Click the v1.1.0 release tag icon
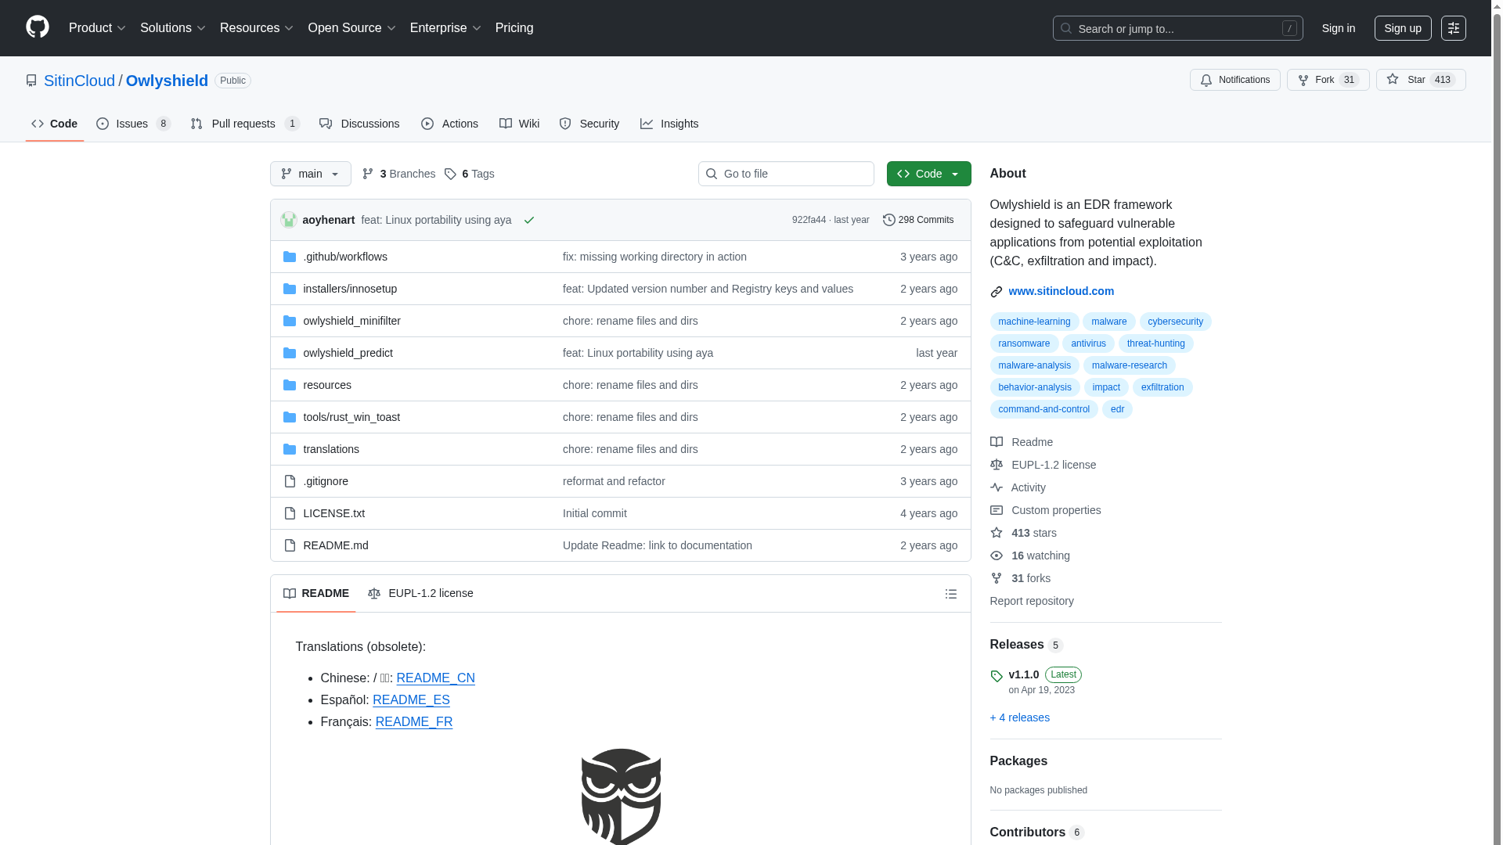Image resolution: width=1503 pixels, height=845 pixels. click(x=997, y=676)
